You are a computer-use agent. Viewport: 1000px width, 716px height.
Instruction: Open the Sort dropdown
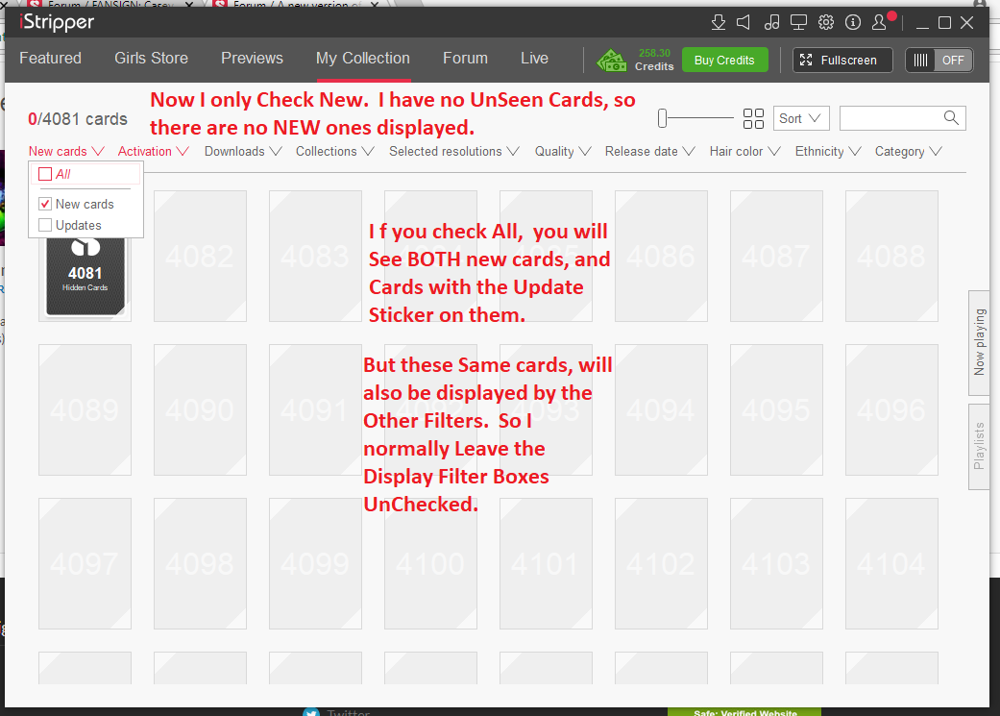click(x=800, y=119)
